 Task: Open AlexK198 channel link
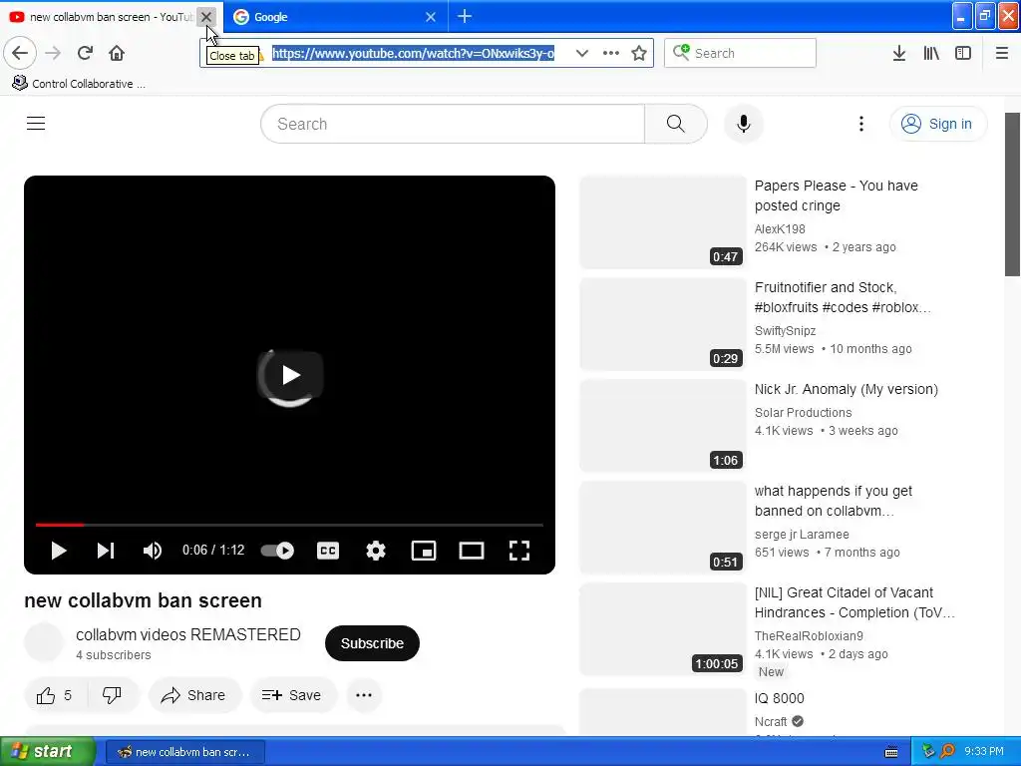(x=780, y=229)
